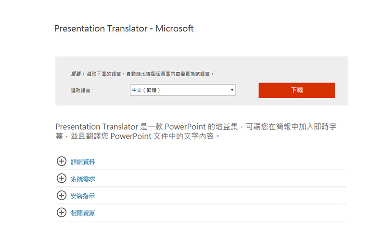Viewport: 385px width, 241px height.
Task: Click the Presentation Translator description paragraph
Action: pos(196,131)
